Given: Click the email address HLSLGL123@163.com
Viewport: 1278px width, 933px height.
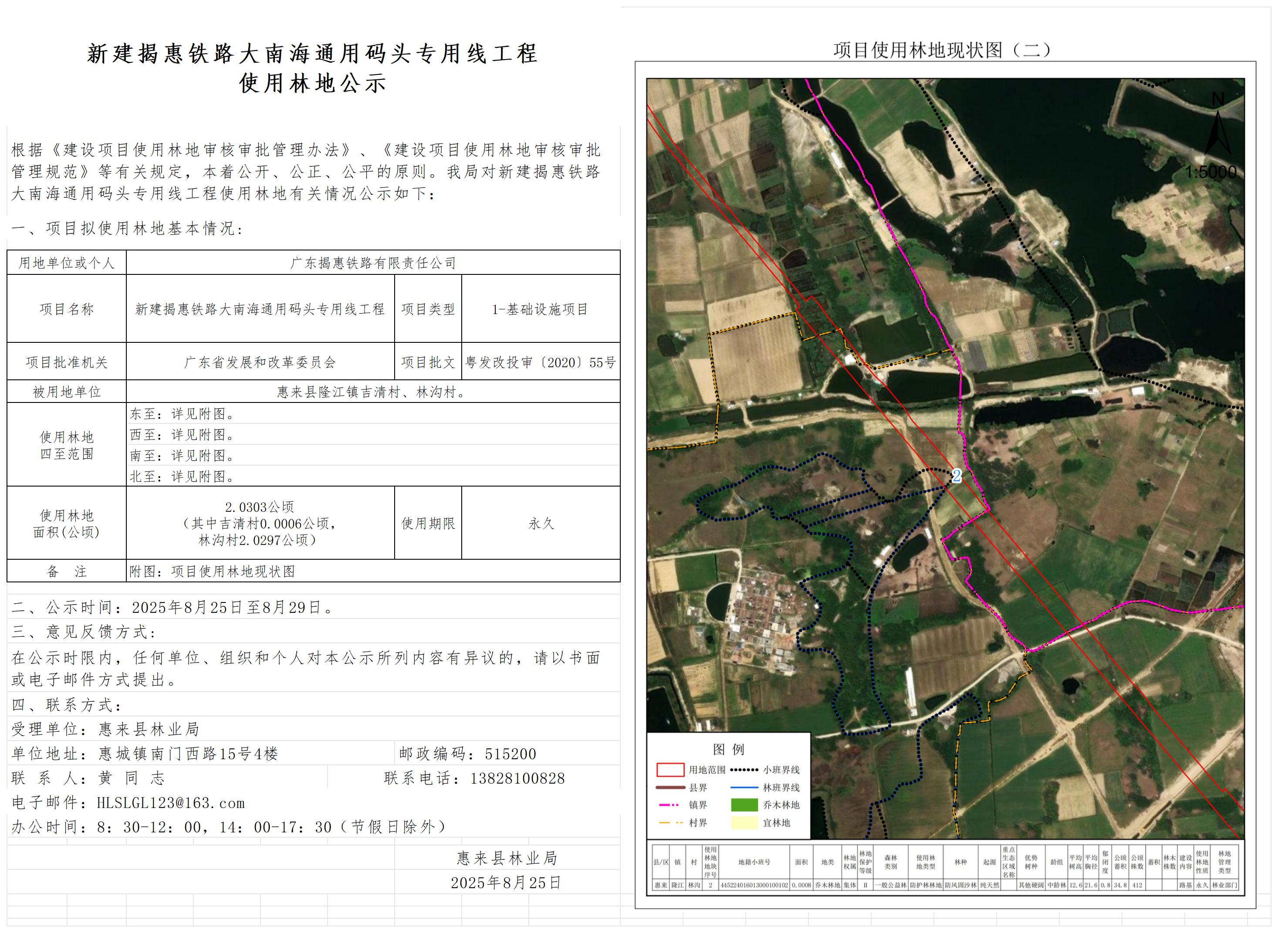Looking at the screenshot, I should [x=171, y=803].
